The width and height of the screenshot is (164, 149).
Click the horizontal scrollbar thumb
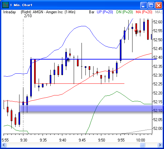pos(142,145)
